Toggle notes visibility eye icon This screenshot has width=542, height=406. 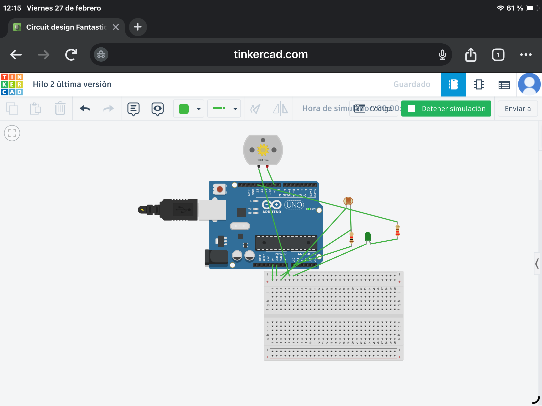tap(157, 109)
